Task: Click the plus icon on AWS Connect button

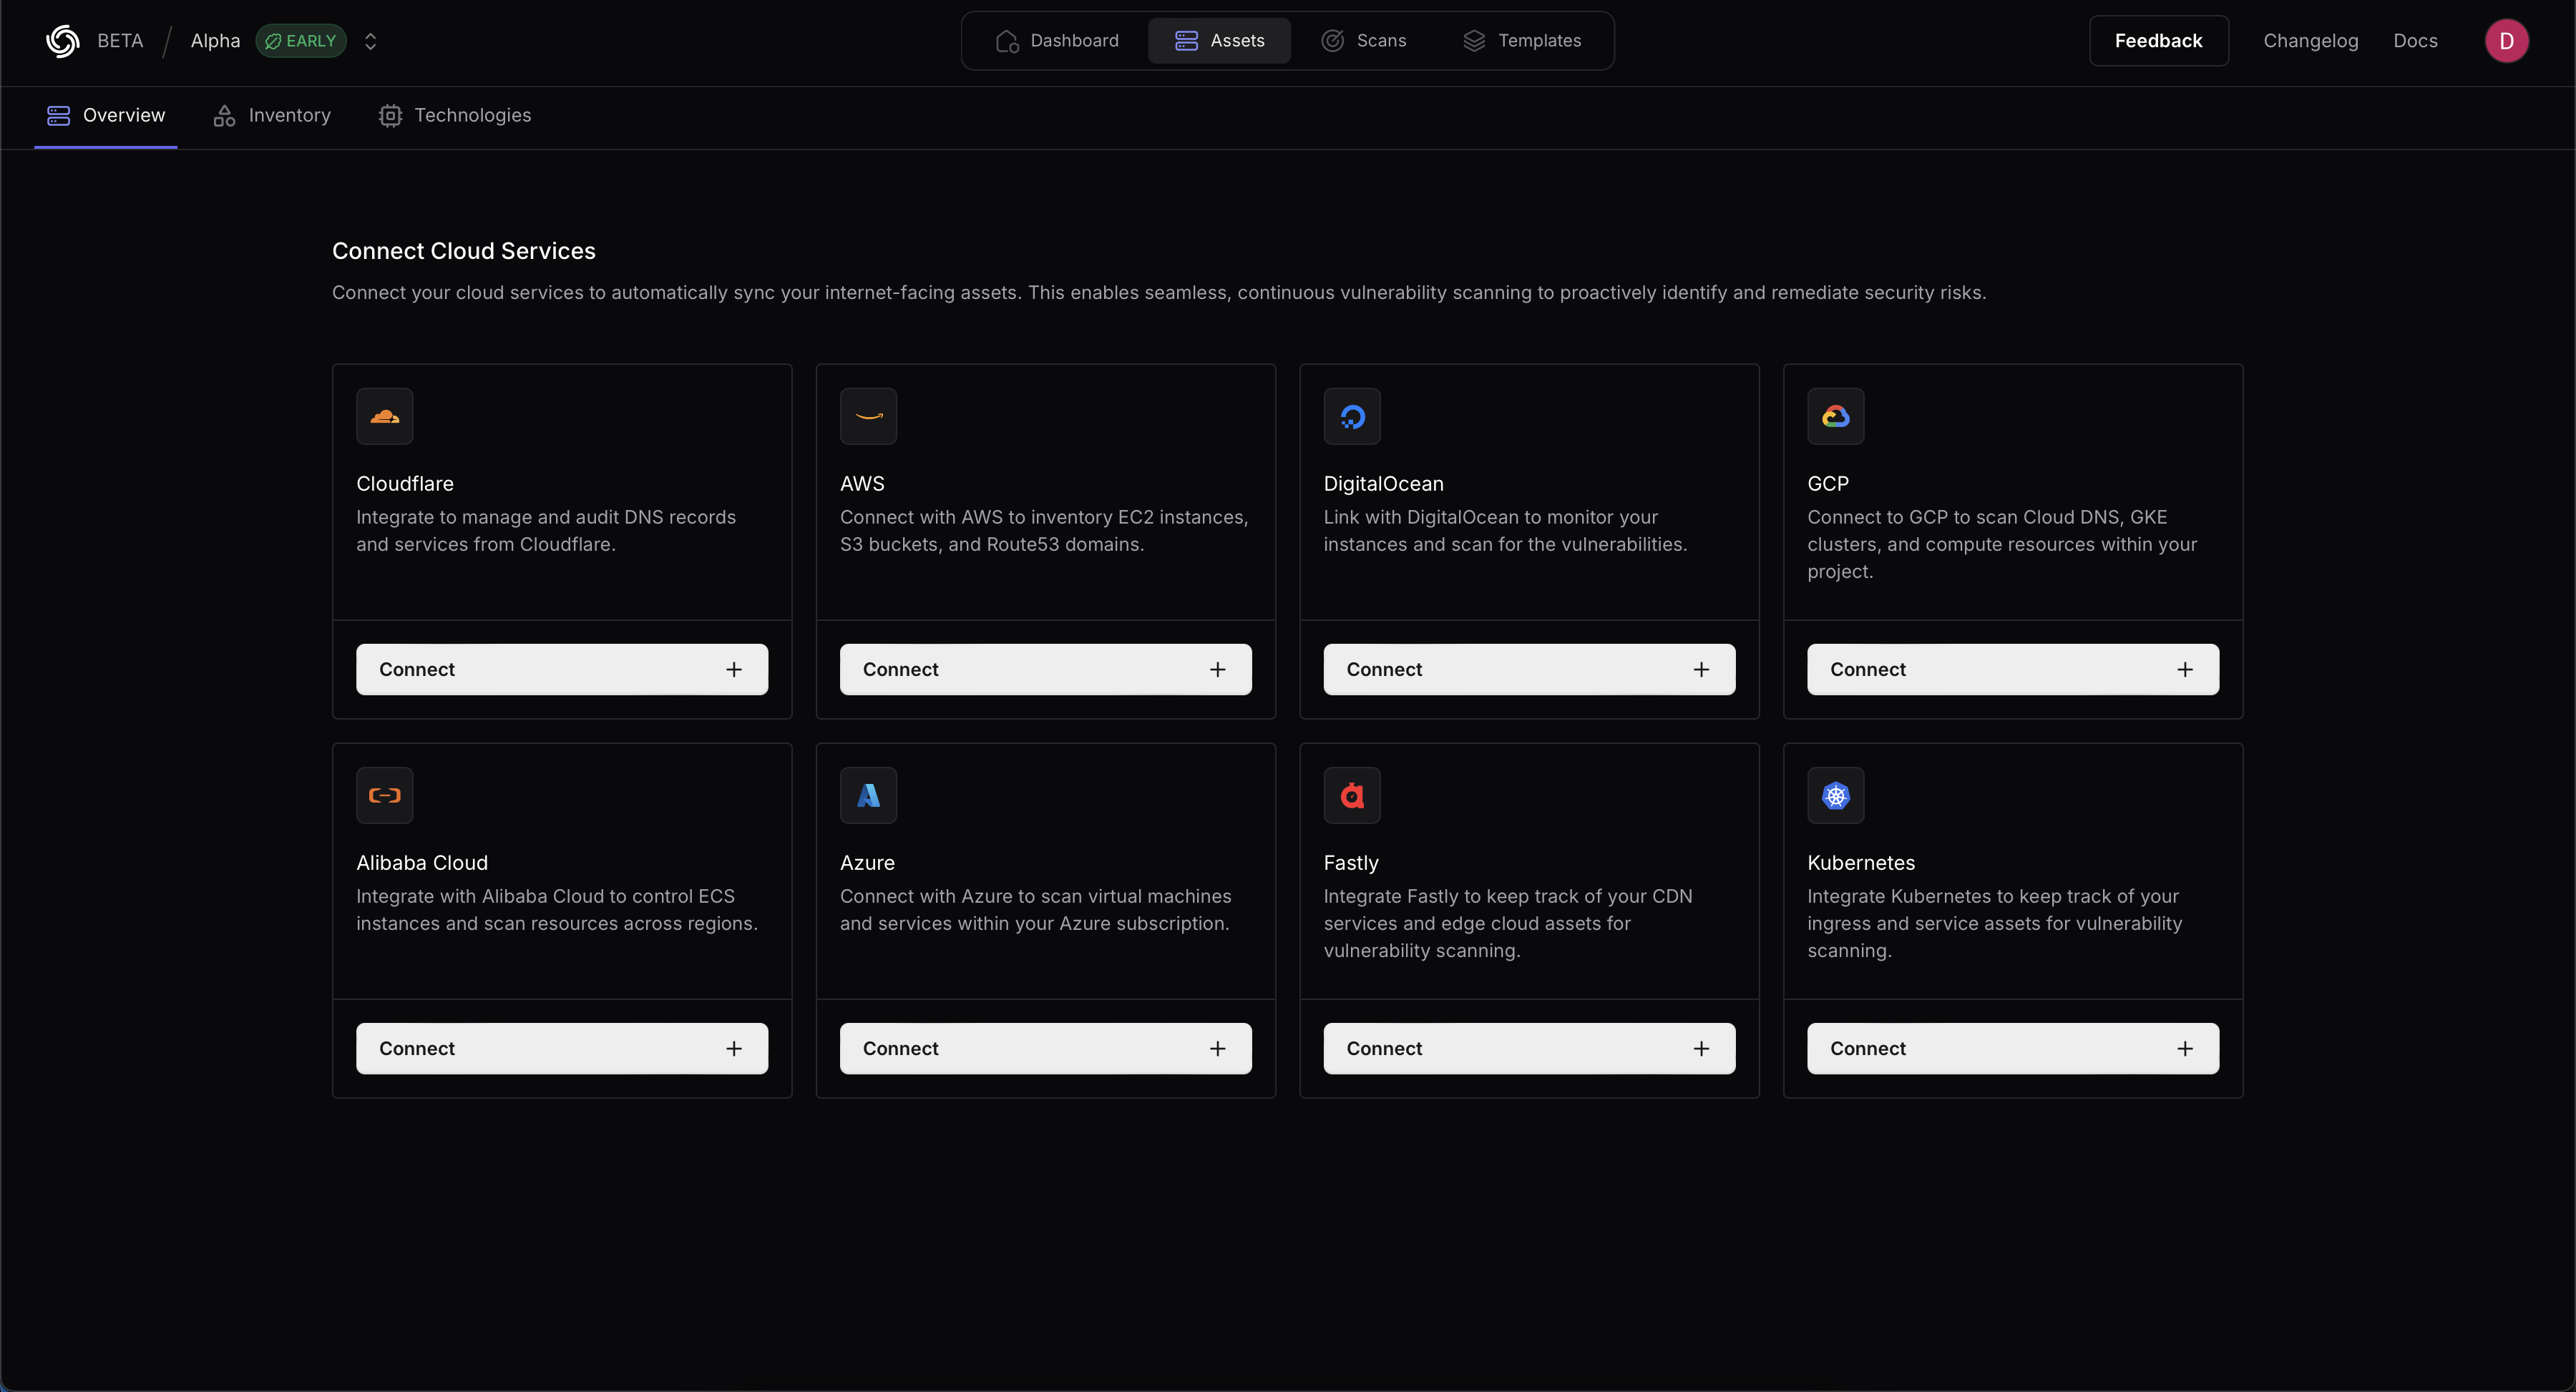Action: (1218, 669)
